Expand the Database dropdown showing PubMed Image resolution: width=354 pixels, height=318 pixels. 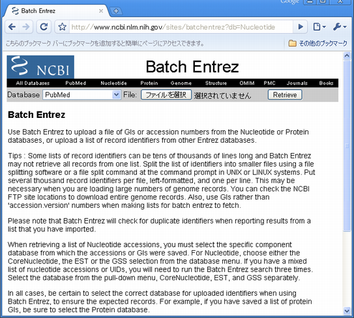81,94
